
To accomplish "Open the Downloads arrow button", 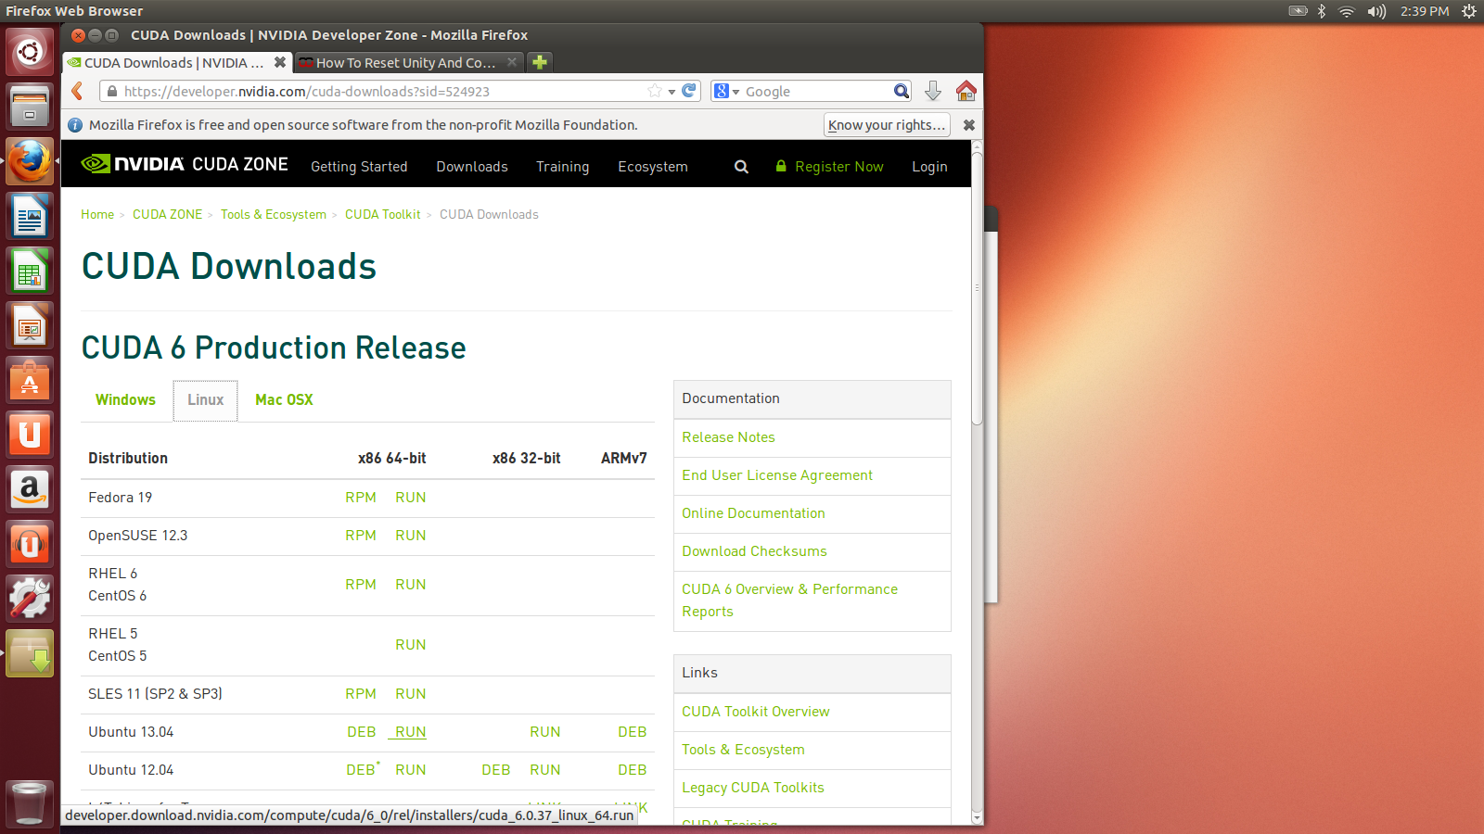I will pos(933,91).
